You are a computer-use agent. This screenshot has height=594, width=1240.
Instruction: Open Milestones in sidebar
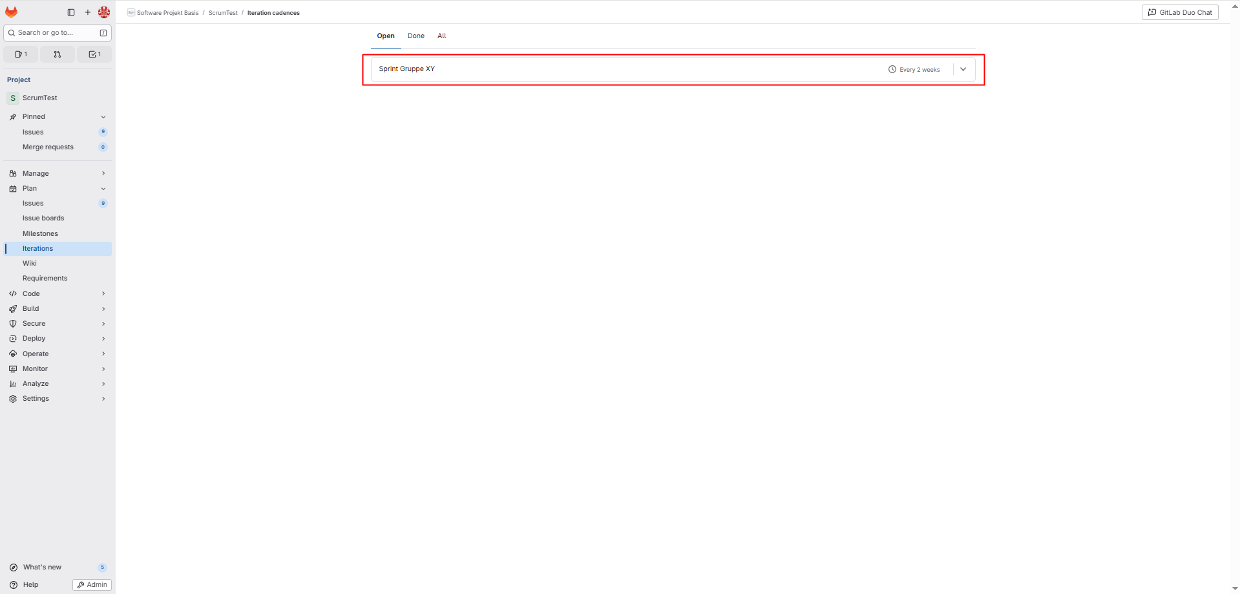coord(40,233)
